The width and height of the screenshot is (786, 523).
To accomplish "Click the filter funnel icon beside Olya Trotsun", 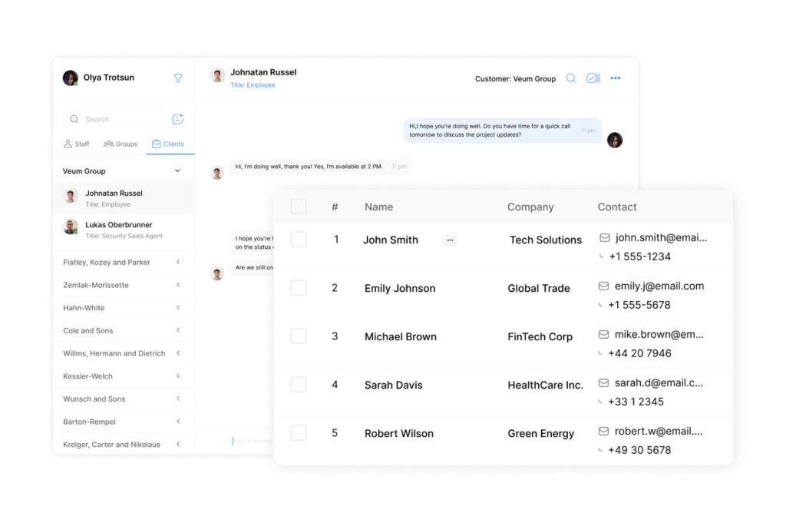I will [x=178, y=78].
